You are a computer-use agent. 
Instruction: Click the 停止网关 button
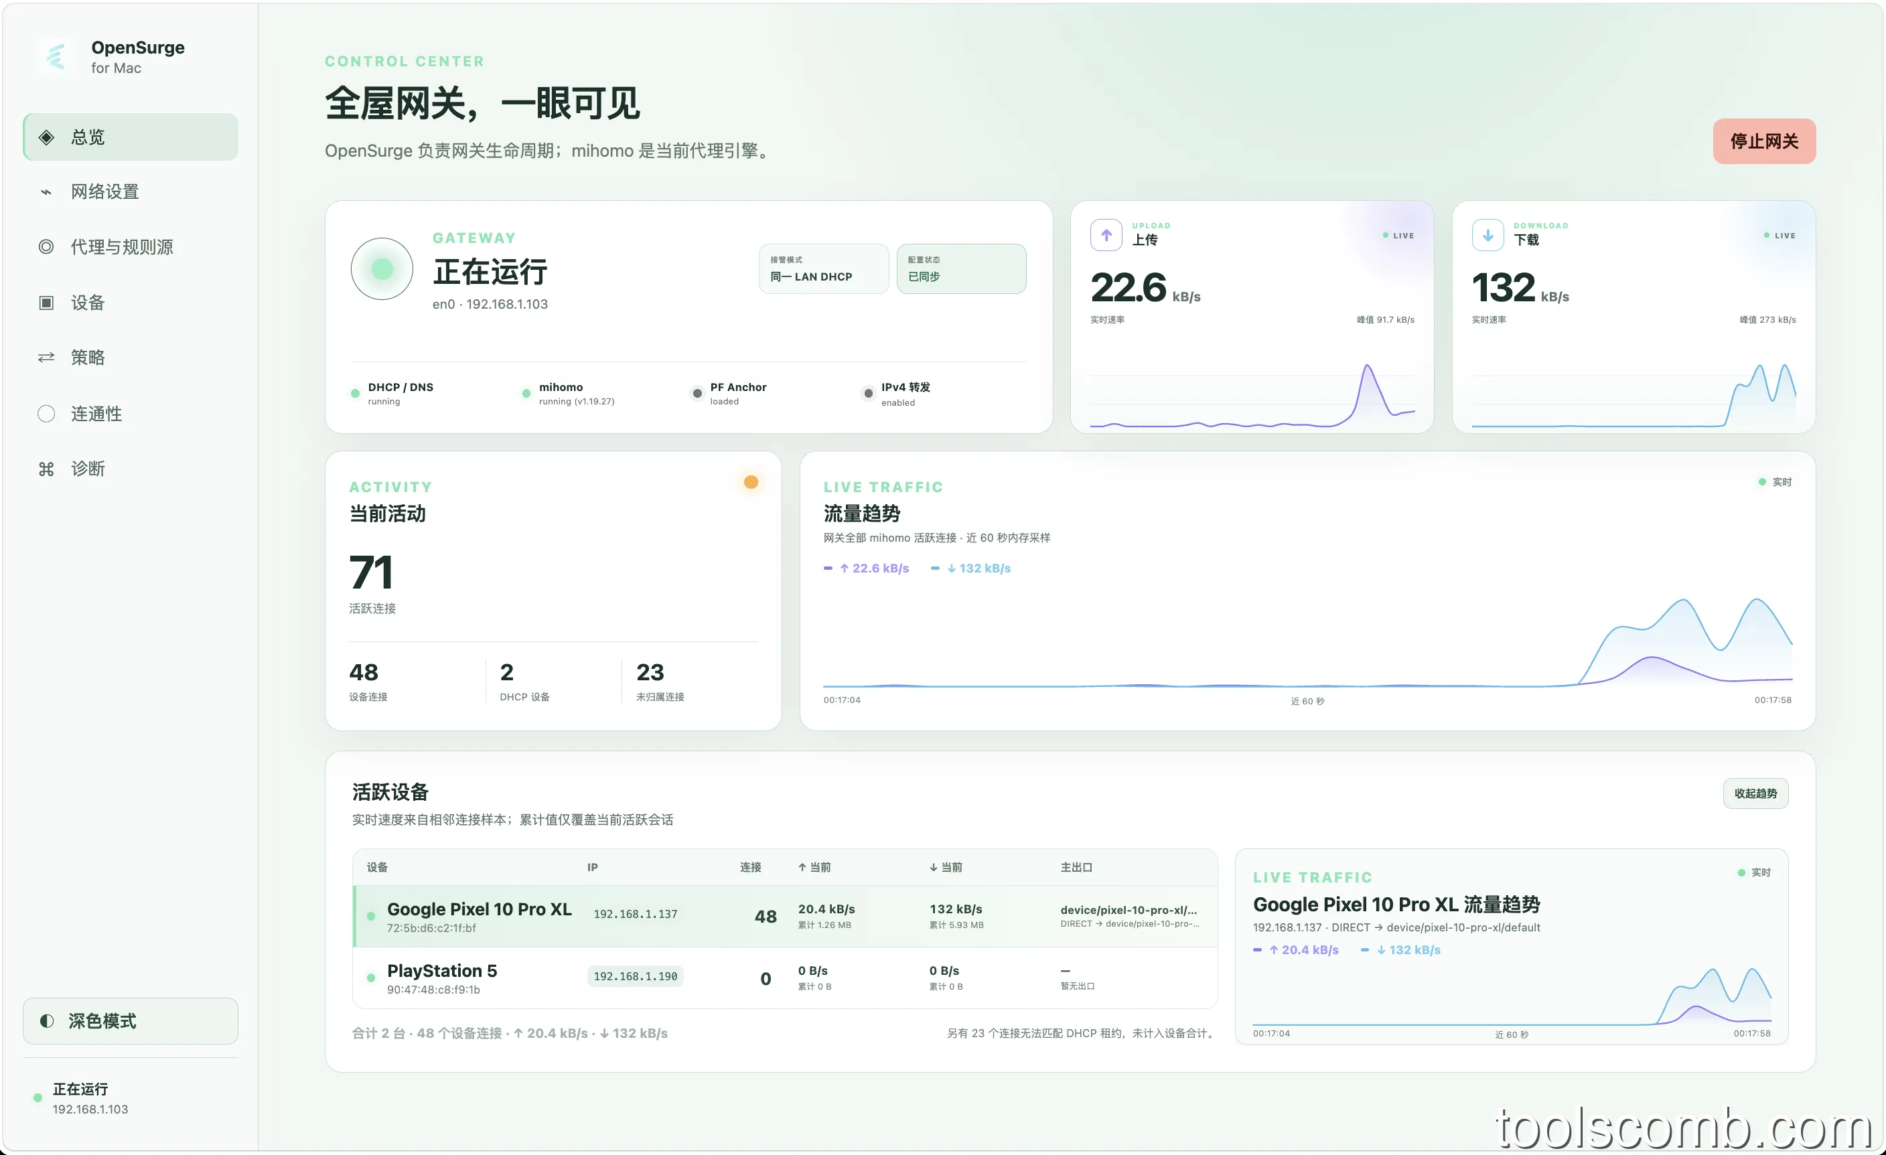point(1763,141)
